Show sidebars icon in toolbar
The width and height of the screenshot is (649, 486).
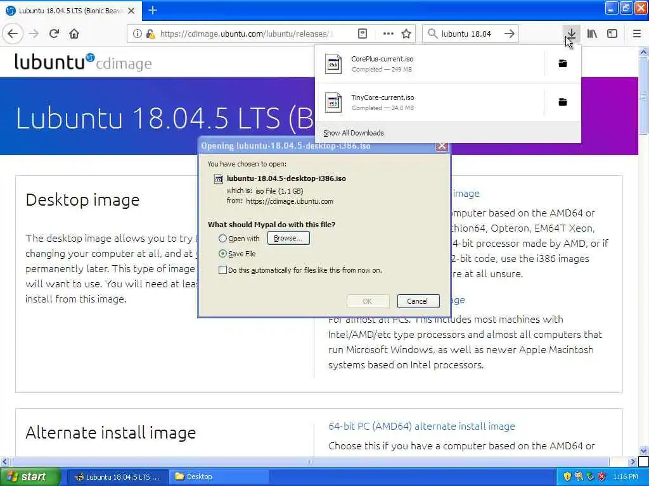click(612, 34)
